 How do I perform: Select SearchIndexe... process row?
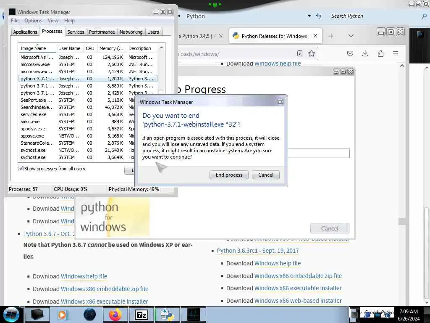[77, 107]
